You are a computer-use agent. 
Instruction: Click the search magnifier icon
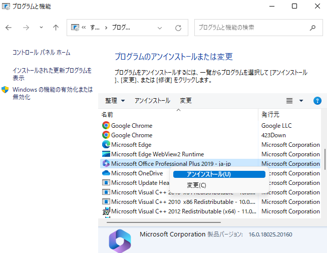click(312, 28)
